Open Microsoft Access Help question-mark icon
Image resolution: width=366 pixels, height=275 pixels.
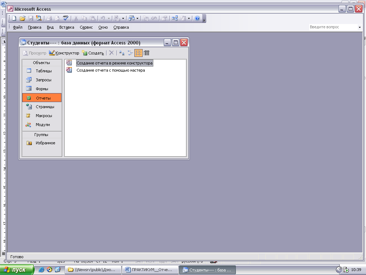197,18
